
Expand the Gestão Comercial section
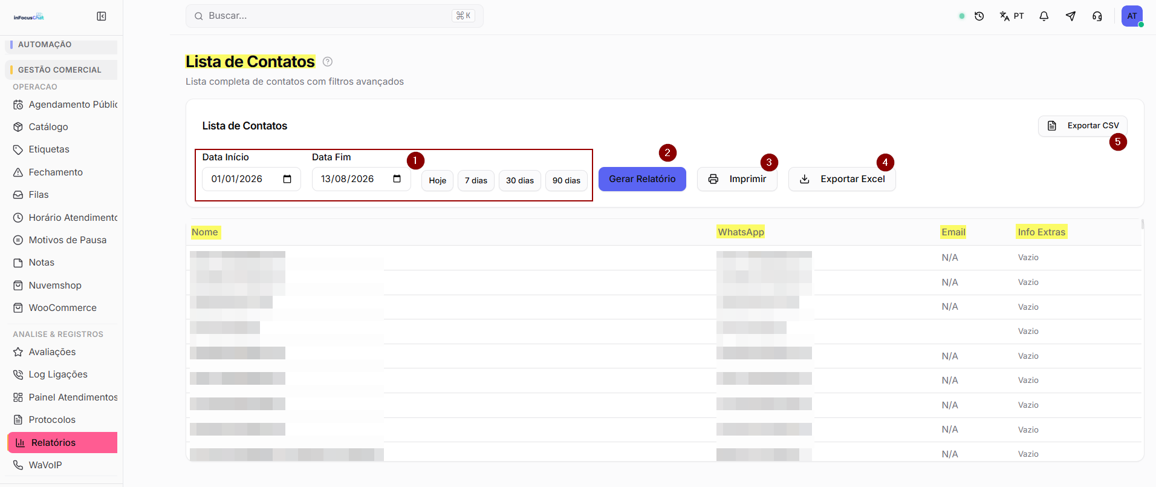(x=61, y=70)
